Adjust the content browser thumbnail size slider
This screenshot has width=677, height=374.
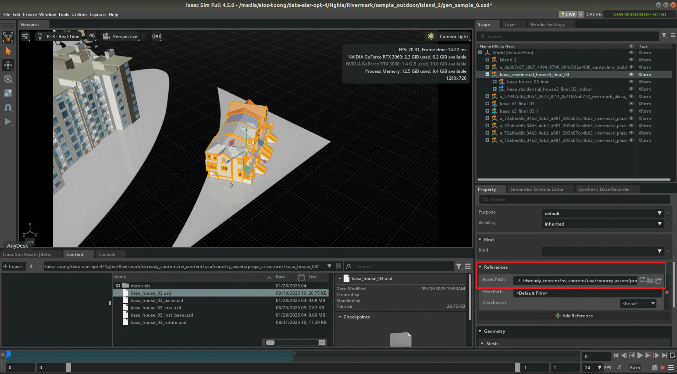point(270,342)
